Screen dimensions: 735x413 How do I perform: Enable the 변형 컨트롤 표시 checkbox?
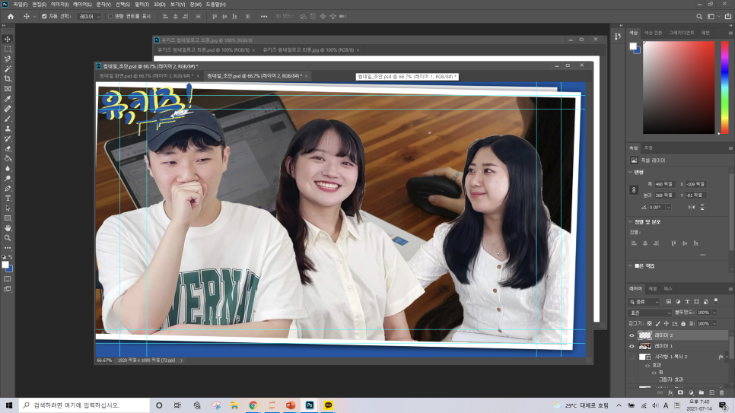(110, 17)
